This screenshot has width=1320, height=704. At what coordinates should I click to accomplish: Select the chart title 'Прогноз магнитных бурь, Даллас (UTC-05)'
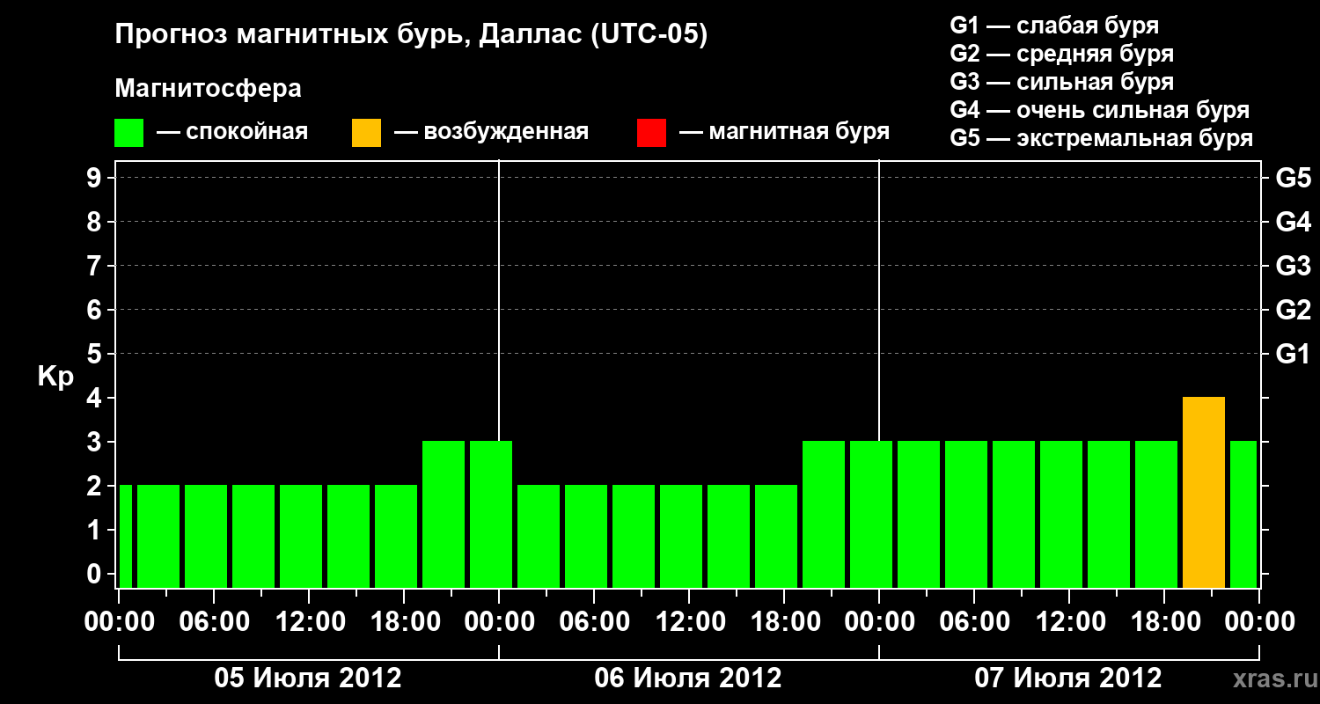411,35
